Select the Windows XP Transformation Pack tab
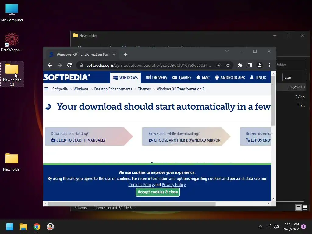Screen dimensions: 312x234 [83, 55]
